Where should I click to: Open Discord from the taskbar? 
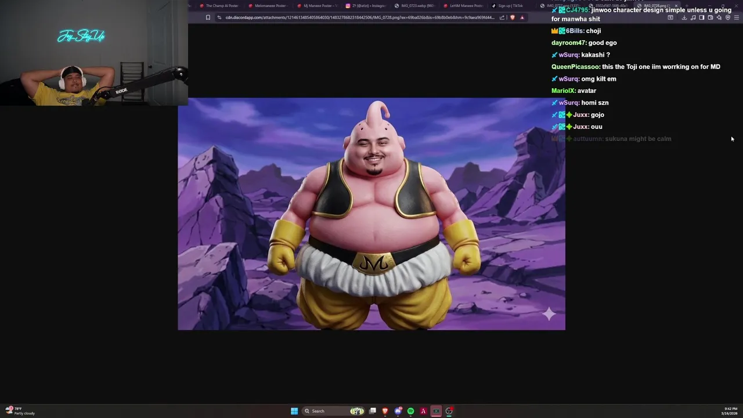(398, 411)
